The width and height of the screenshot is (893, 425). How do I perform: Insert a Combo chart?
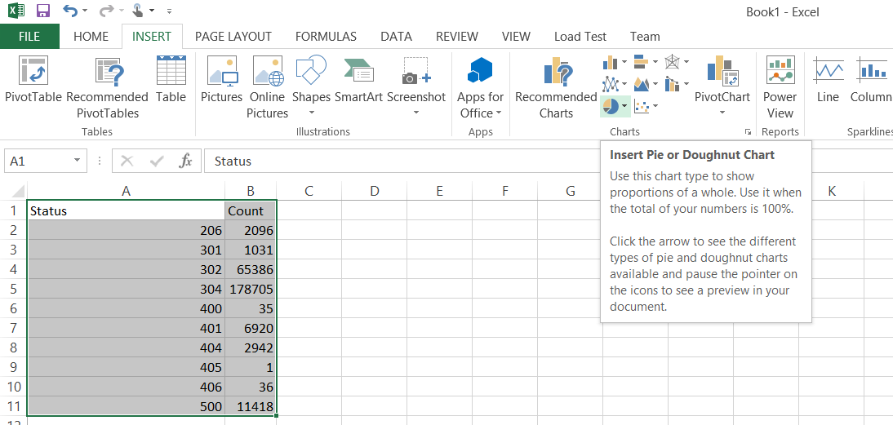[x=673, y=84]
